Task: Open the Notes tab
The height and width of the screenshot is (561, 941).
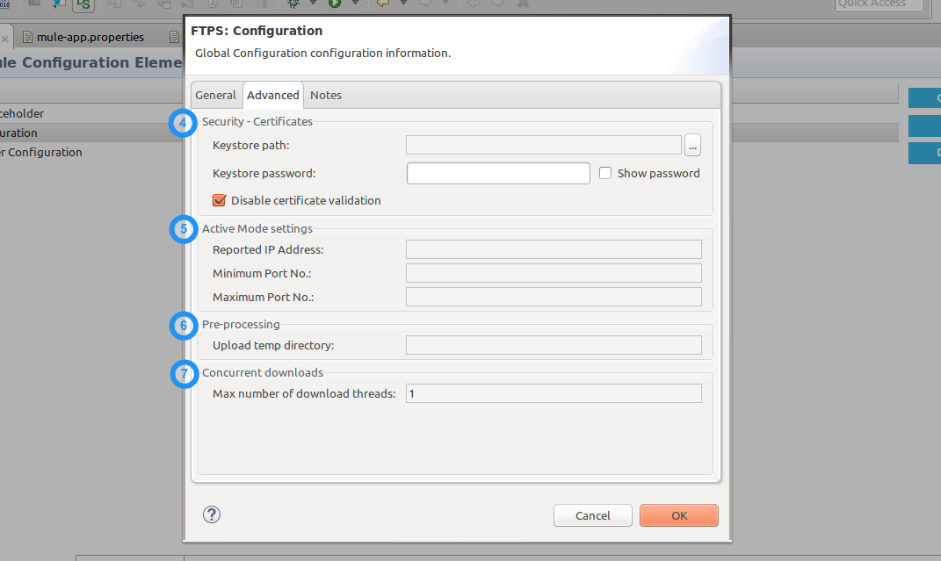Action: coord(326,95)
